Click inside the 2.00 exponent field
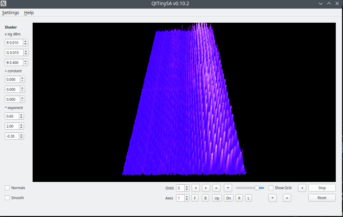 [x=12, y=126]
